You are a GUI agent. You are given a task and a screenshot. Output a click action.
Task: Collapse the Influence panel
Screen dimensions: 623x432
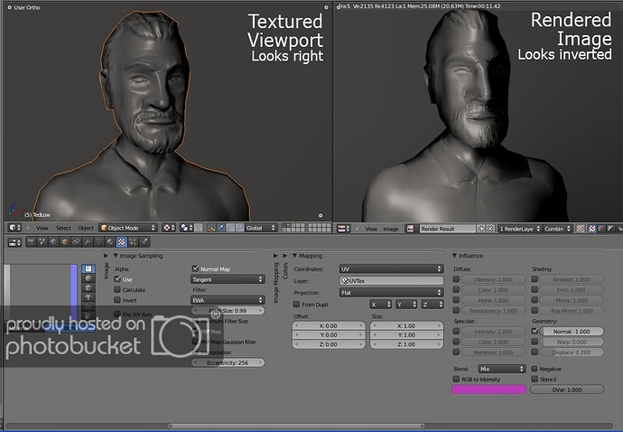click(454, 256)
